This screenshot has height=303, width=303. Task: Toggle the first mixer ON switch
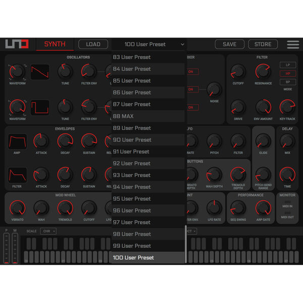tap(192, 72)
